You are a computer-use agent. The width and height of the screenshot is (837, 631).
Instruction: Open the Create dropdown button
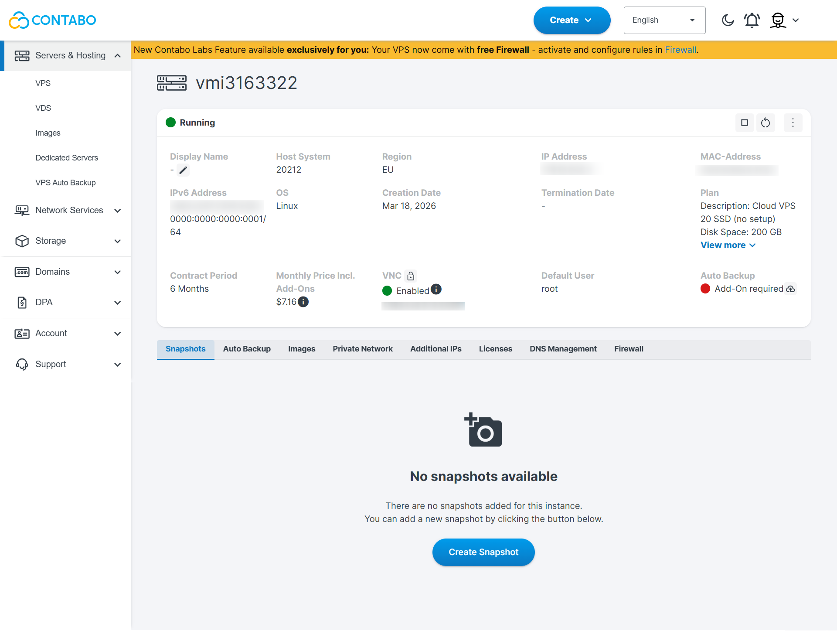tap(572, 20)
